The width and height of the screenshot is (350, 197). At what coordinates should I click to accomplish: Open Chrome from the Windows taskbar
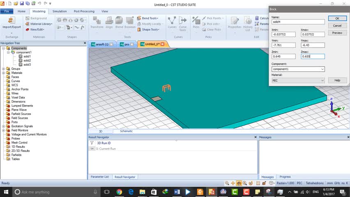point(119,192)
